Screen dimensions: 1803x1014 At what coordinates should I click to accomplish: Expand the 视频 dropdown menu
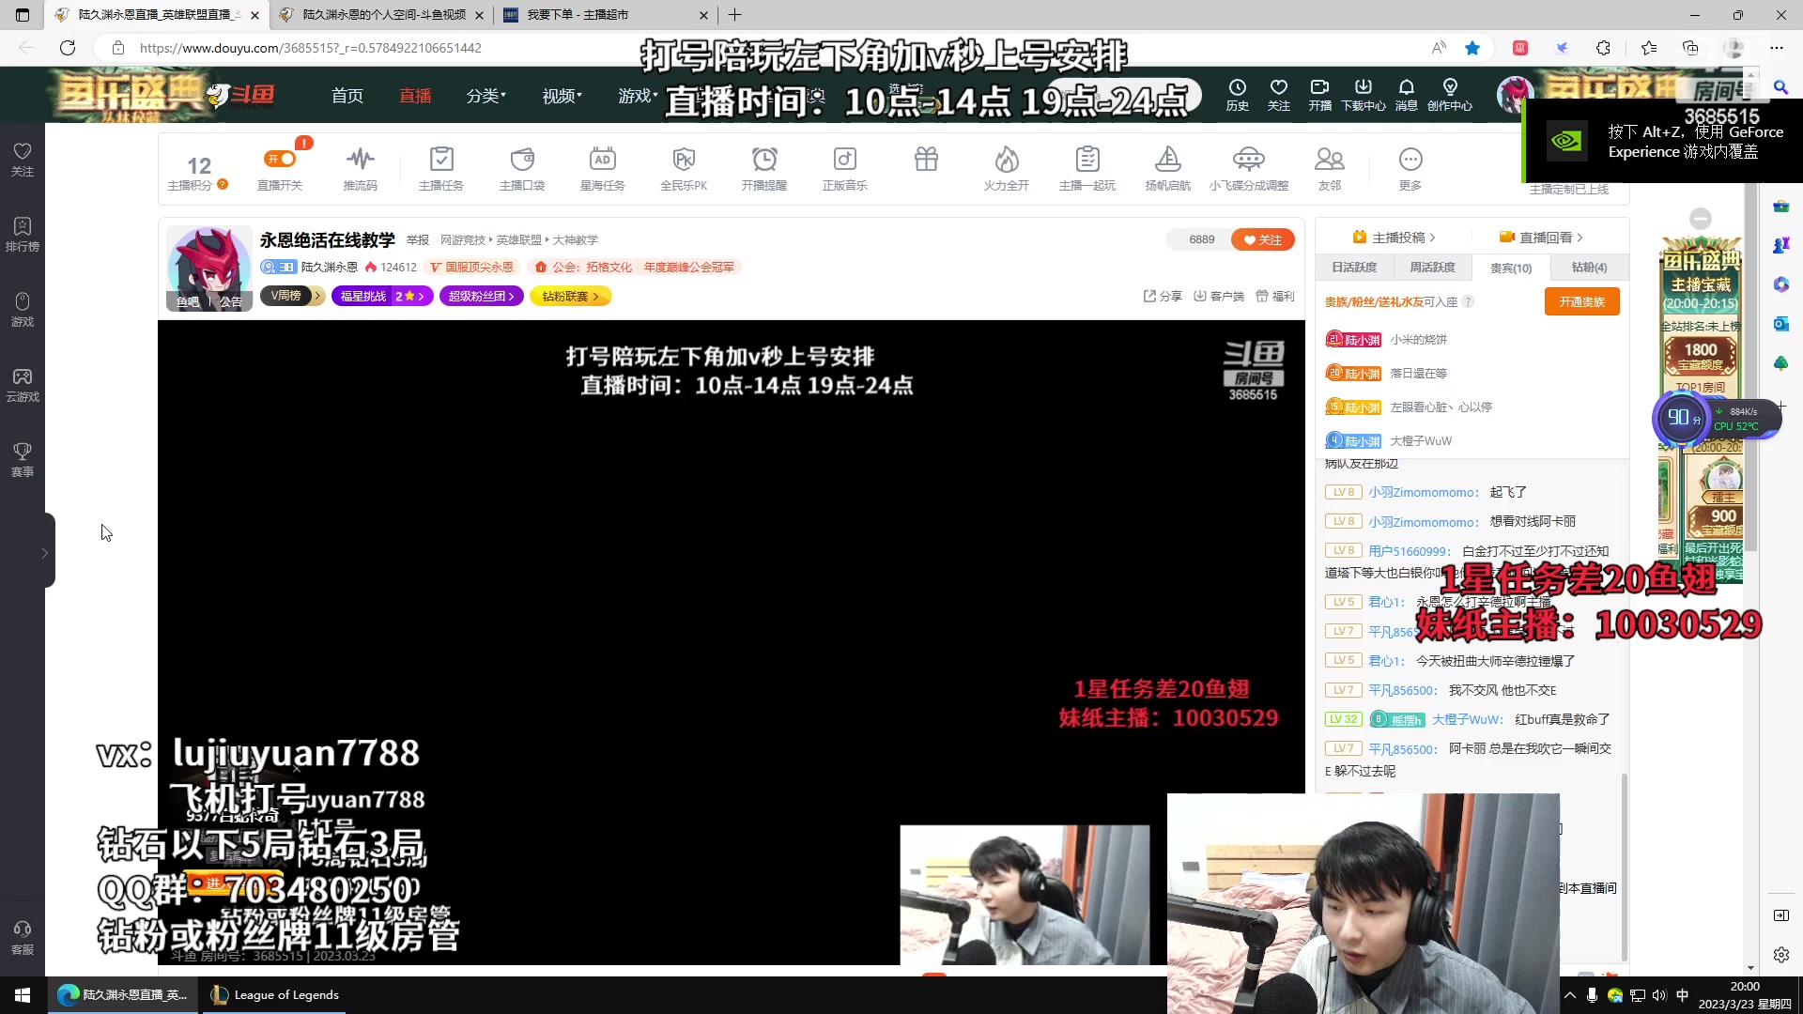pos(562,96)
